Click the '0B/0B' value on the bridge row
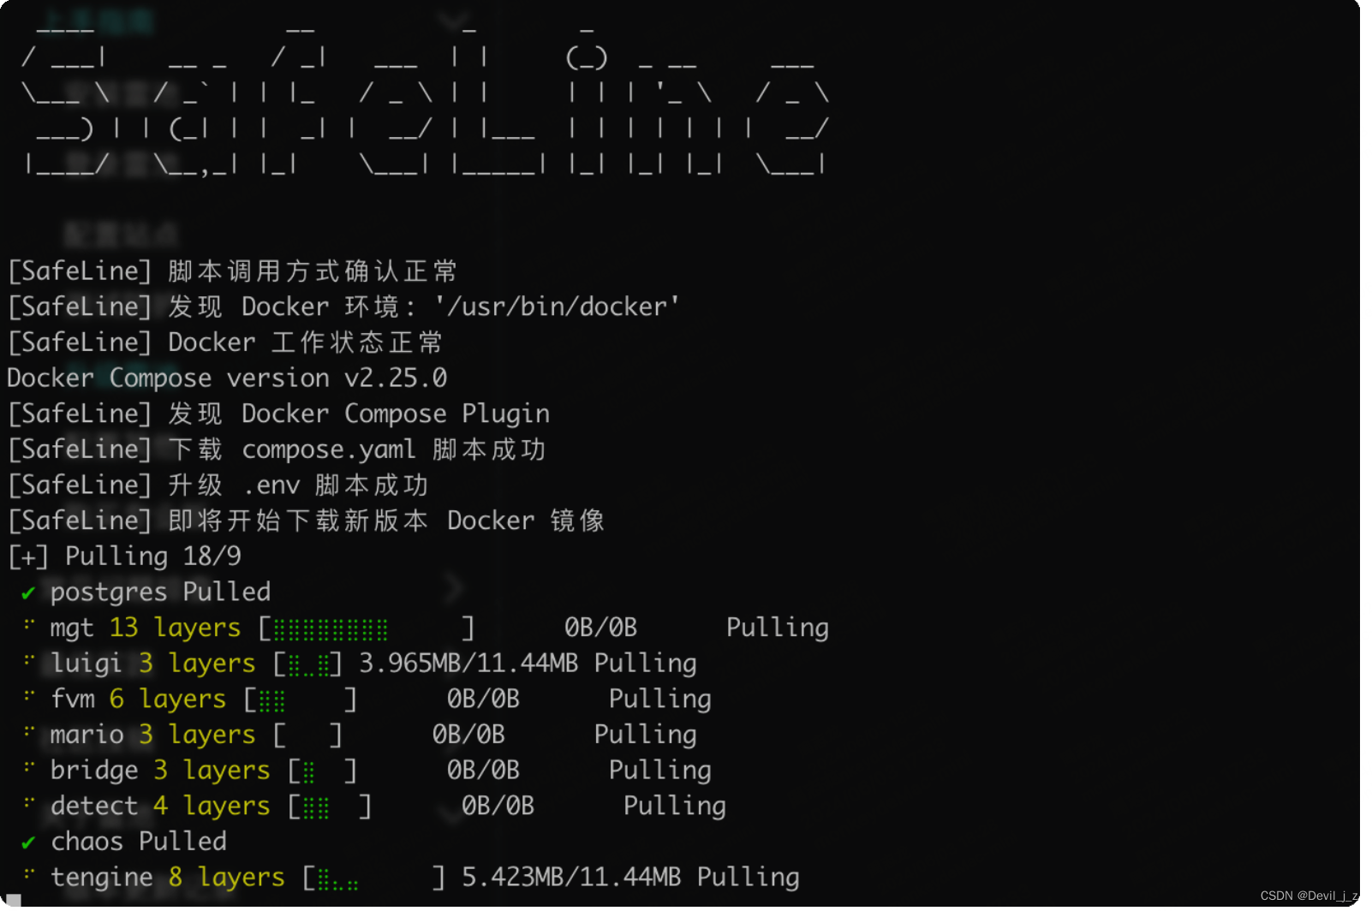This screenshot has width=1372, height=911. [x=483, y=771]
